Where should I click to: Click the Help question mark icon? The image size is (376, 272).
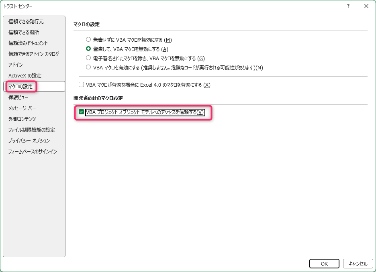[348, 6]
